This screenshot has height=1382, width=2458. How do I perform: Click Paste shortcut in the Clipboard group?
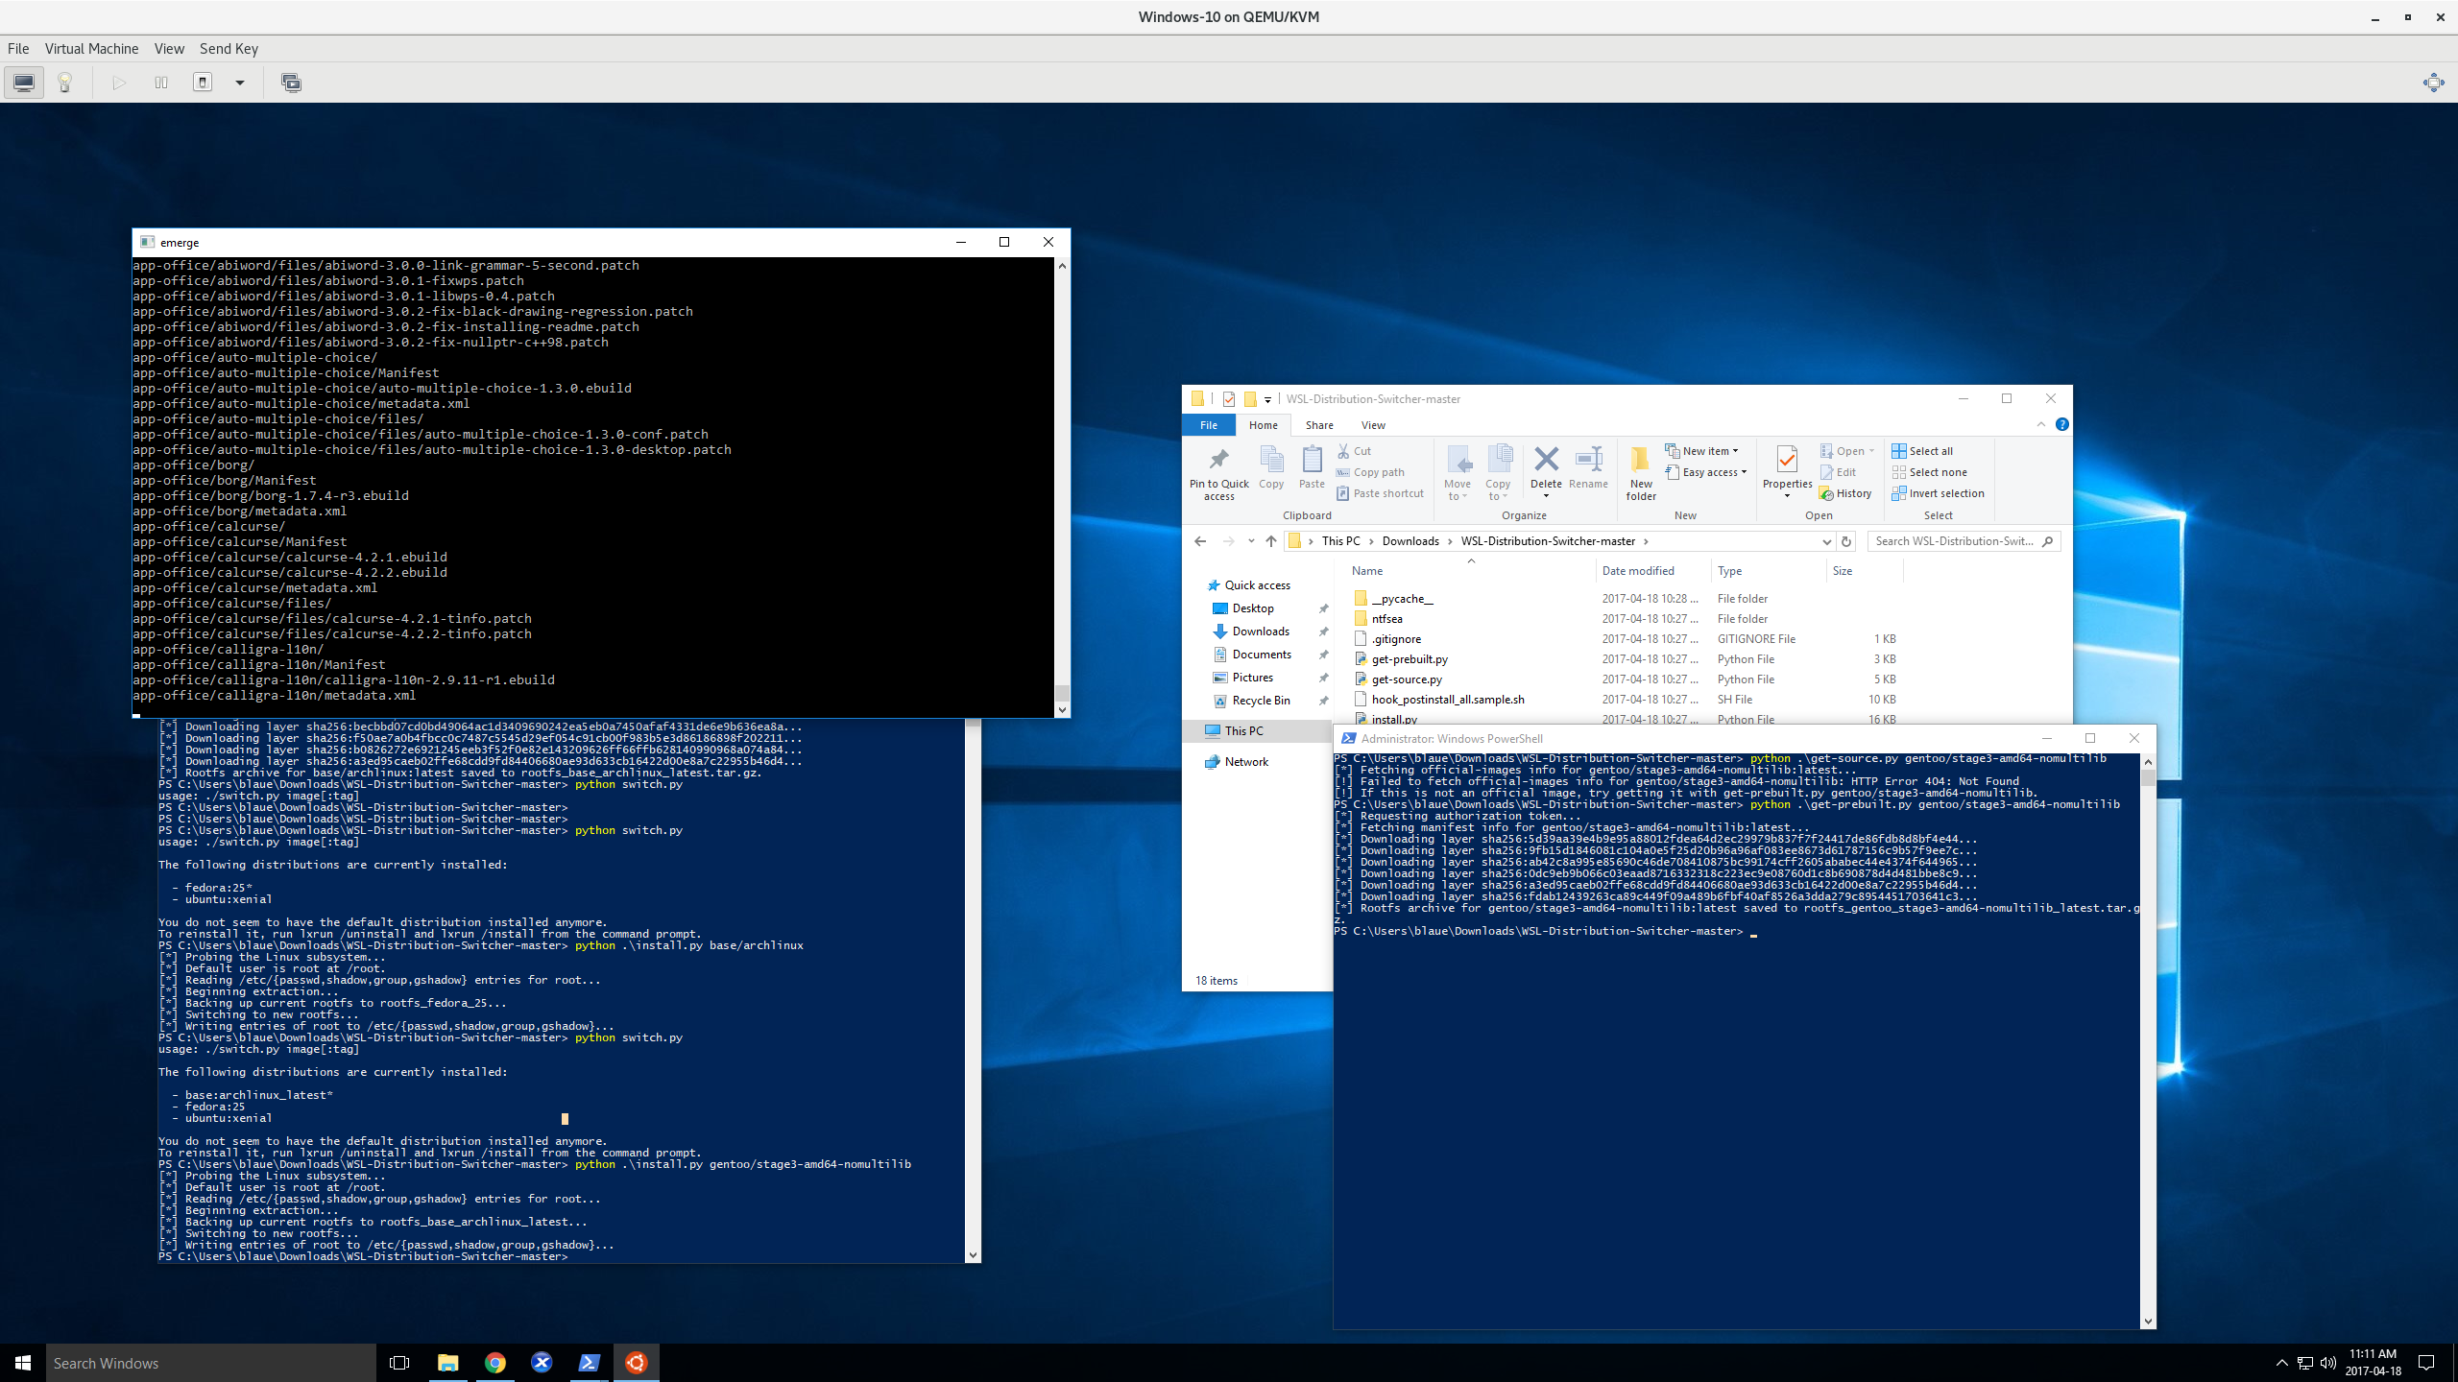coord(1380,493)
